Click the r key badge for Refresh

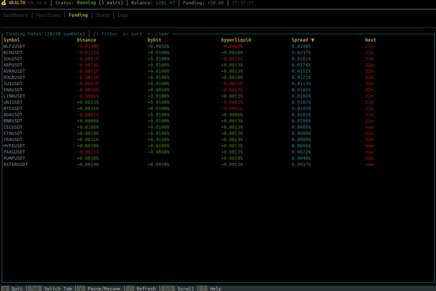(130, 288)
